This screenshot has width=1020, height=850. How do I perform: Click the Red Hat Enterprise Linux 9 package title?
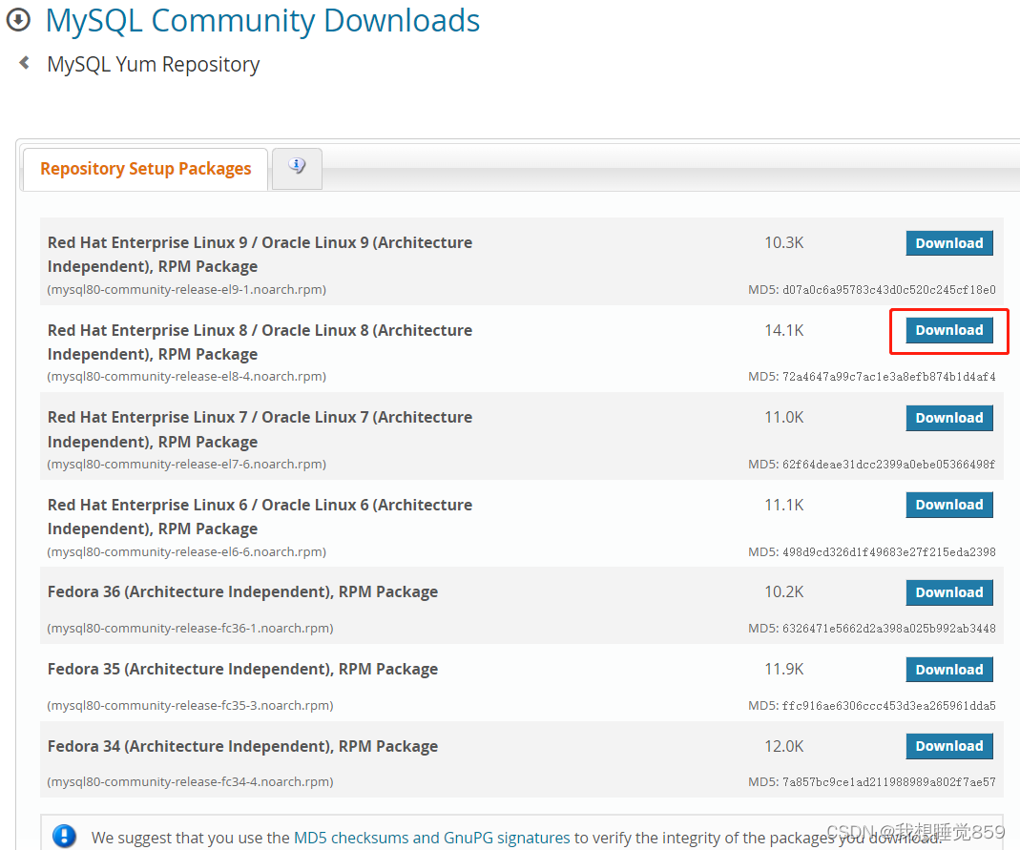pos(260,255)
